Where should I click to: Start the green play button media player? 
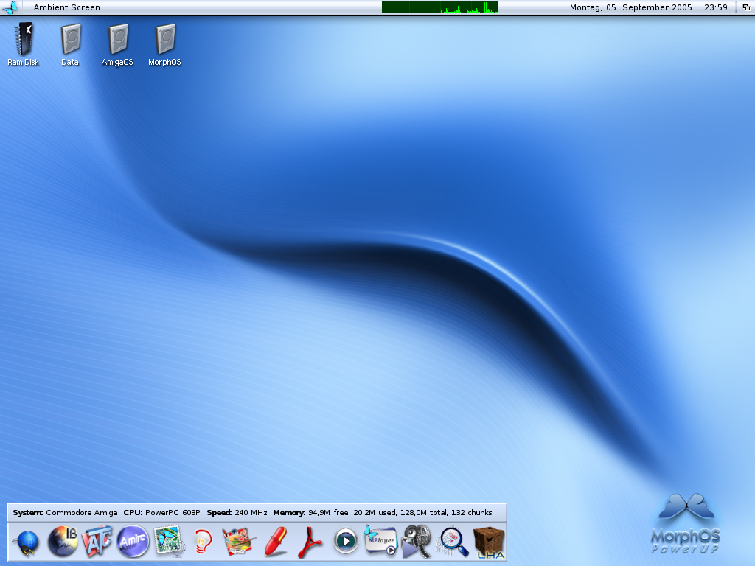coord(344,542)
